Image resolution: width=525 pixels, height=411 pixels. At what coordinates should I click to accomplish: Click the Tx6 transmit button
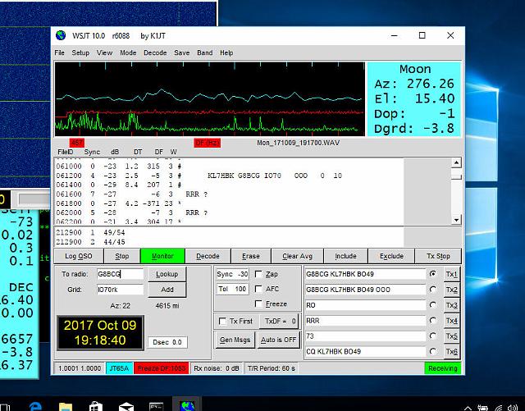click(451, 352)
